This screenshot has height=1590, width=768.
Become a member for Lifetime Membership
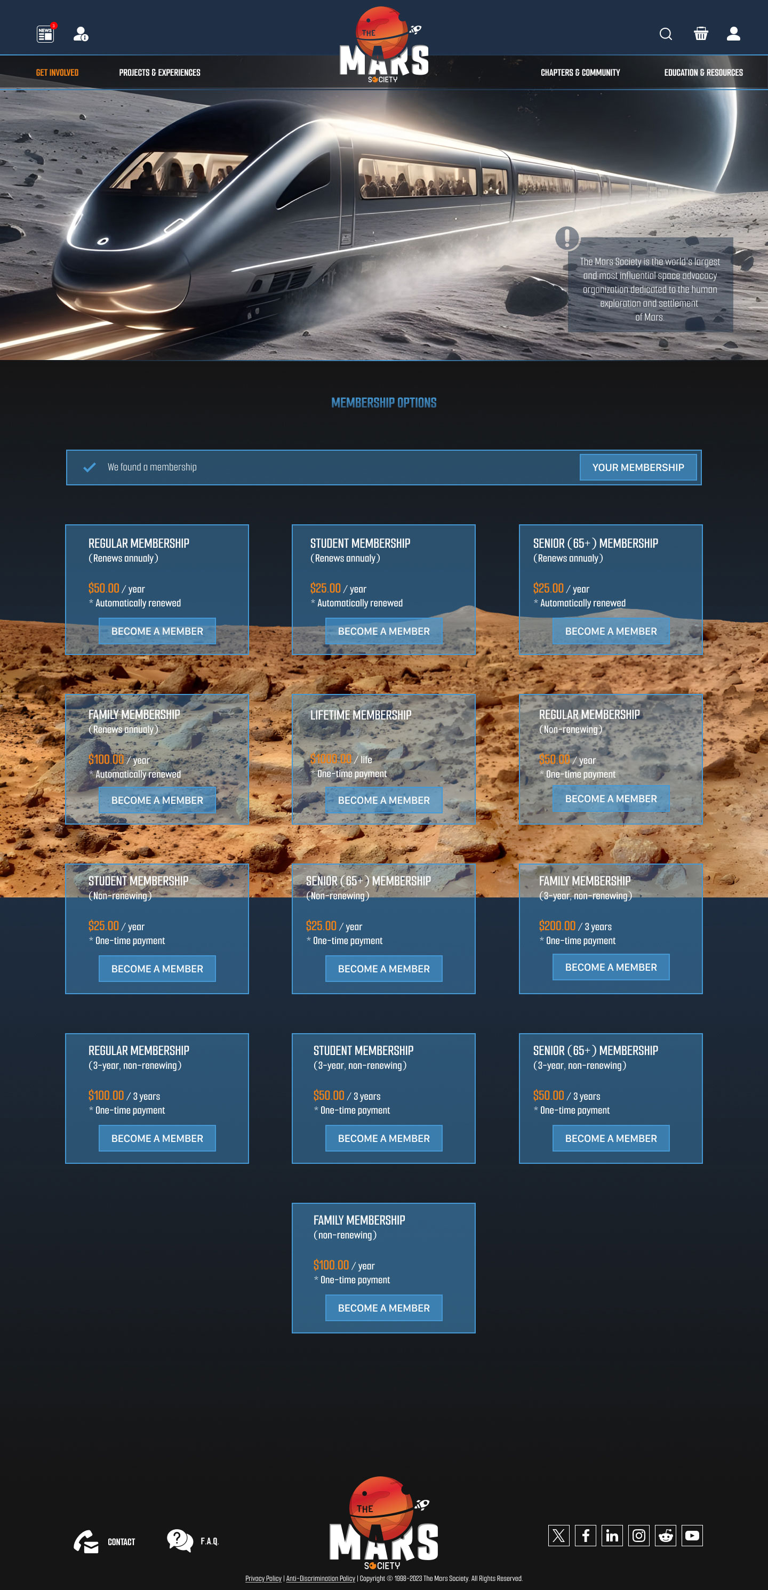coord(383,800)
